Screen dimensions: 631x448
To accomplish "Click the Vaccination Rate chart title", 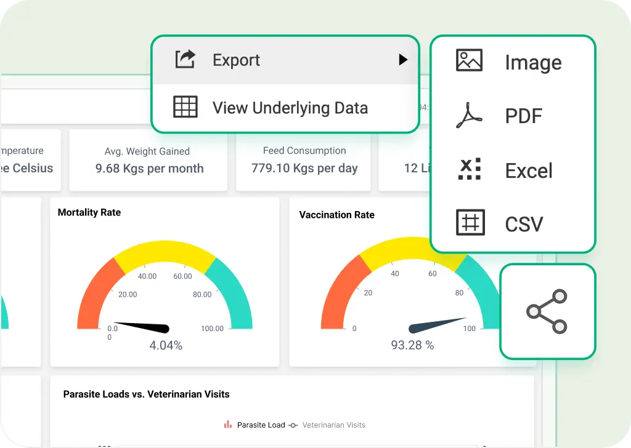I will pos(336,215).
